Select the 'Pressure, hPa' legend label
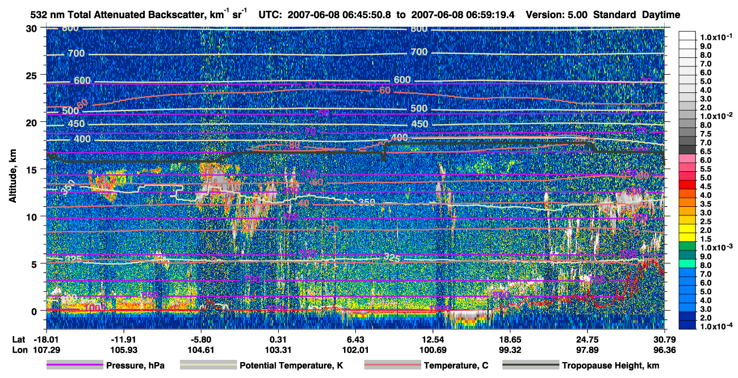The height and width of the screenshot is (378, 738). (135, 366)
